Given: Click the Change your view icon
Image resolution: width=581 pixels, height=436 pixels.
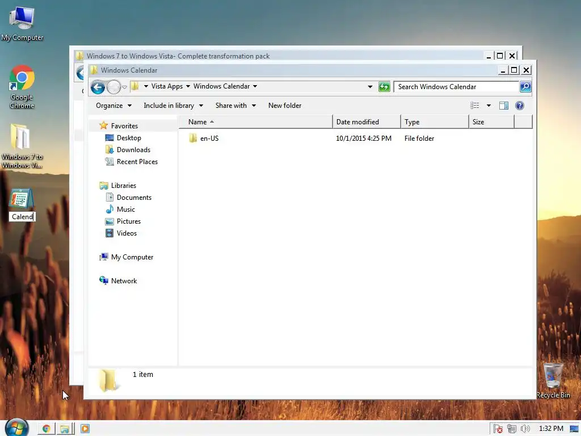Looking at the screenshot, I should (475, 106).
